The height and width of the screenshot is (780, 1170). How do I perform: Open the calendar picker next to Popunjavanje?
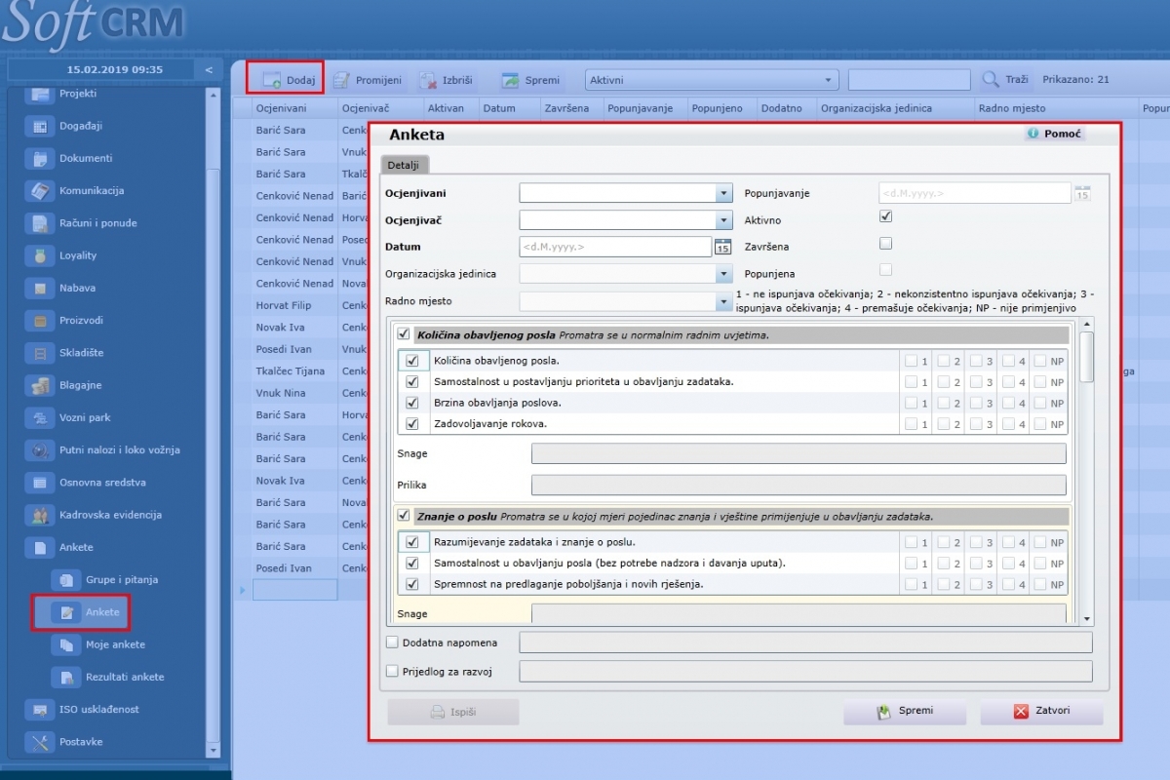tap(1082, 193)
